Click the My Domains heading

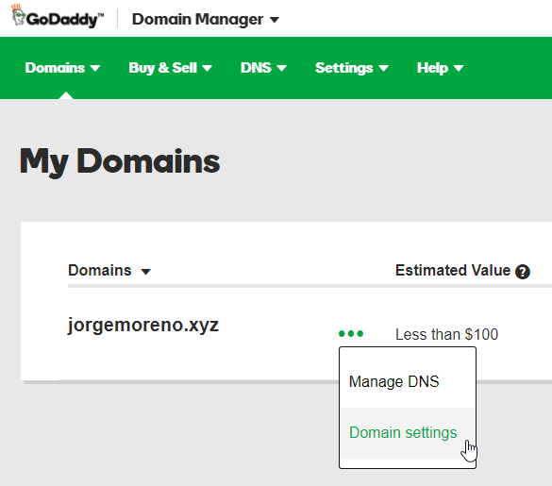click(120, 161)
